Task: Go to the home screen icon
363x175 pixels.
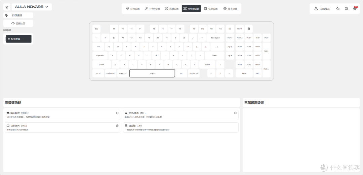Action: [x=7, y=7]
